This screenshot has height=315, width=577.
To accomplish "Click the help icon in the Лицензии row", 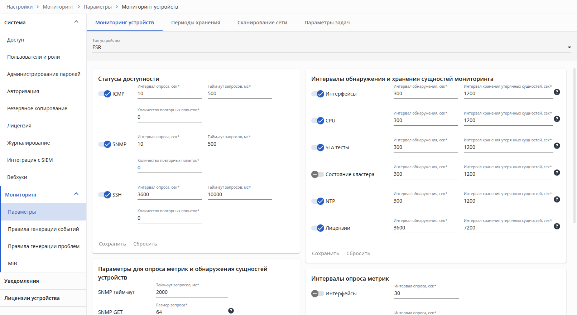I will pos(557,226).
